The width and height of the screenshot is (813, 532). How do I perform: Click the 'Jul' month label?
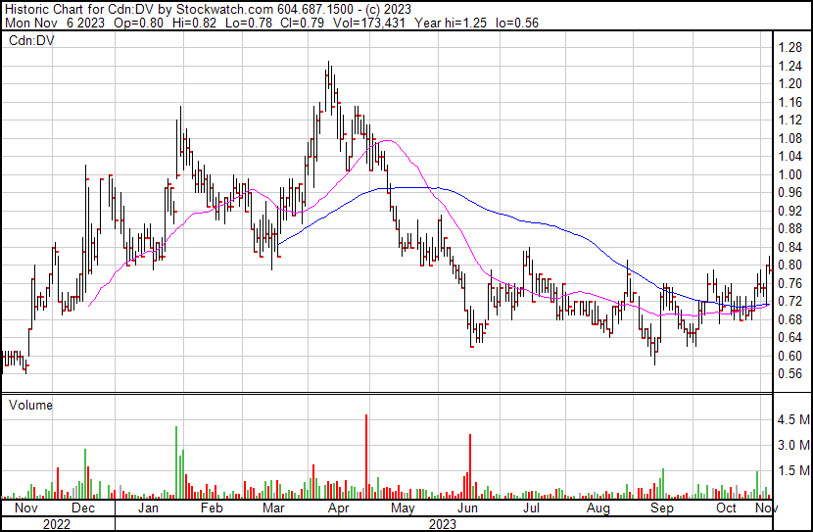531,508
